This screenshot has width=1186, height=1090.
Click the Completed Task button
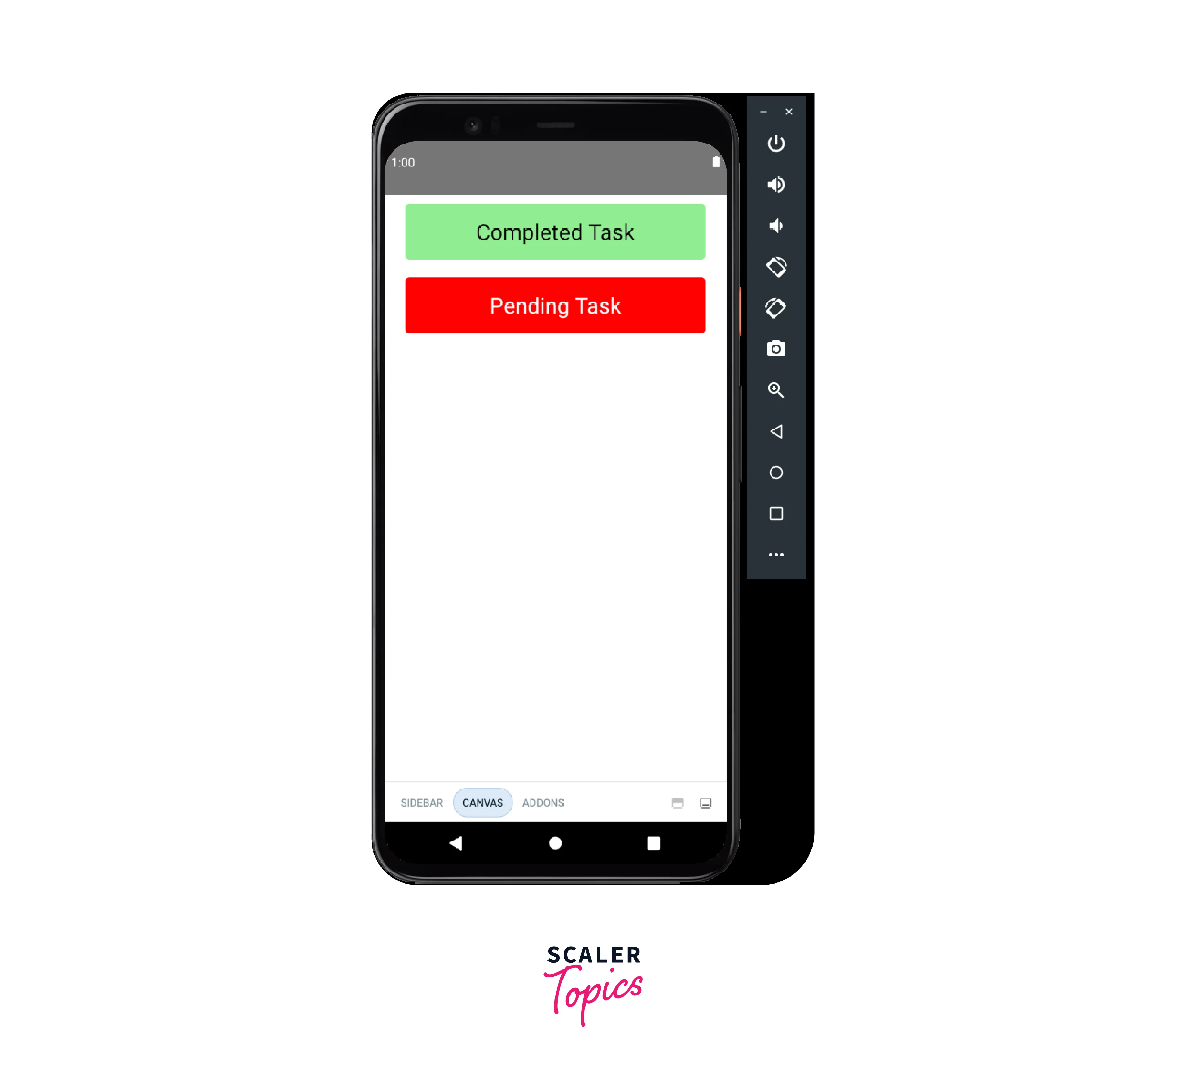pos(555,232)
